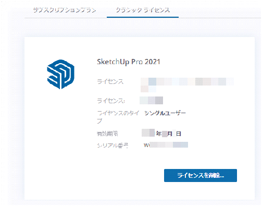Switch to the サブスクリプションプラン tab

(x=65, y=10)
